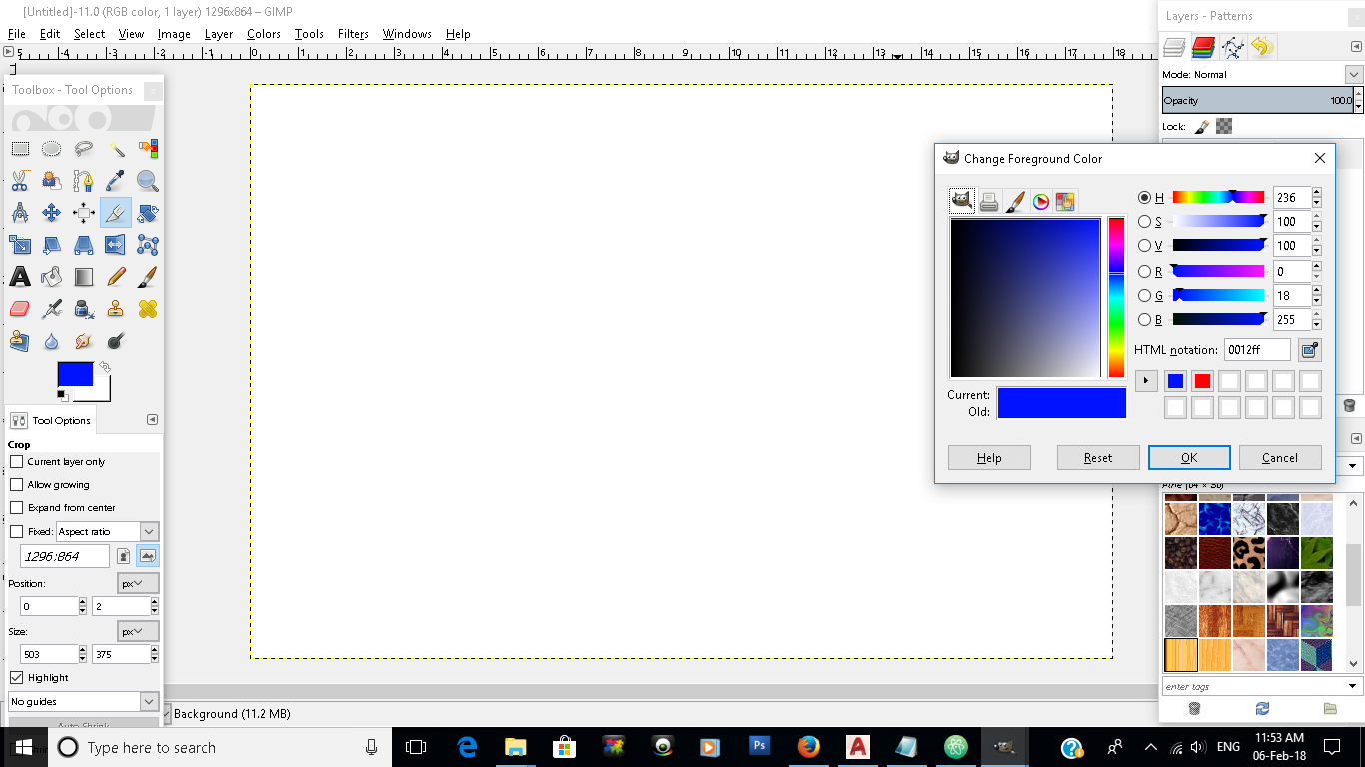This screenshot has width=1365, height=767.
Task: Open the Aspect ratio dropdown
Action: 107,532
